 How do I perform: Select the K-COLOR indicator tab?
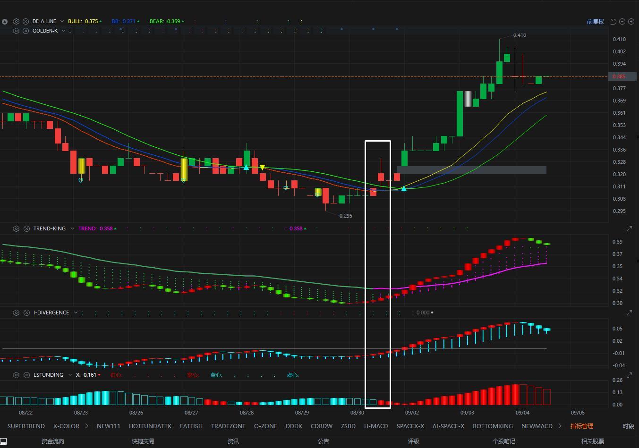click(66, 426)
